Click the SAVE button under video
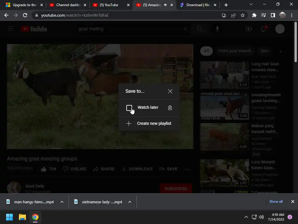This screenshot has height=224, width=298. (168, 169)
